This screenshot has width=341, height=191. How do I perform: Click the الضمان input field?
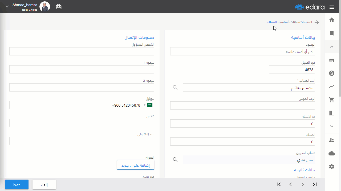click(243, 142)
